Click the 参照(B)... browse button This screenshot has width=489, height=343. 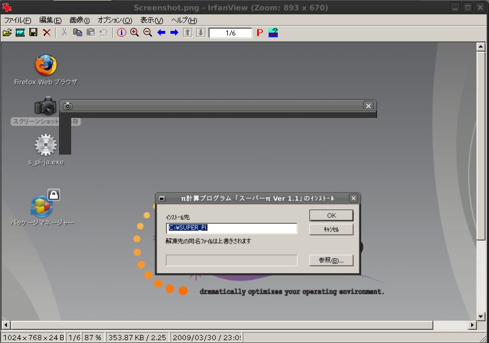click(331, 260)
